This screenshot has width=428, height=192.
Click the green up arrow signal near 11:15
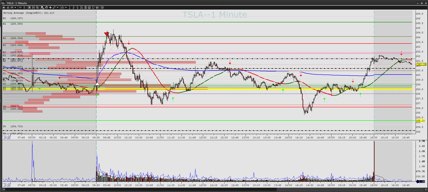pyautogui.click(x=173, y=99)
